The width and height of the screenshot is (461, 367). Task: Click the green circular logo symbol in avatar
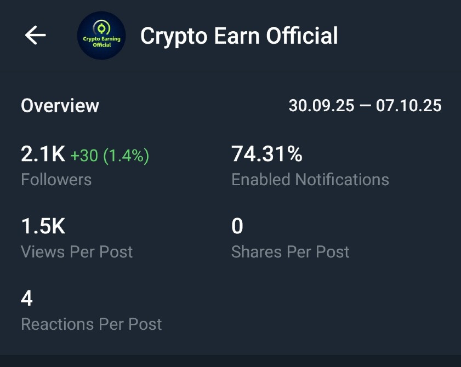101,27
